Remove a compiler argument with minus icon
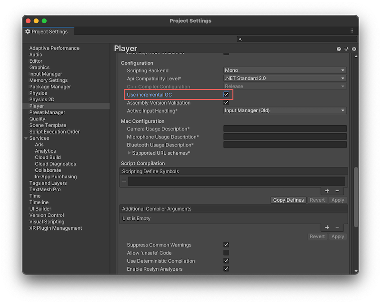The image size is (381, 304). pyautogui.click(x=338, y=227)
